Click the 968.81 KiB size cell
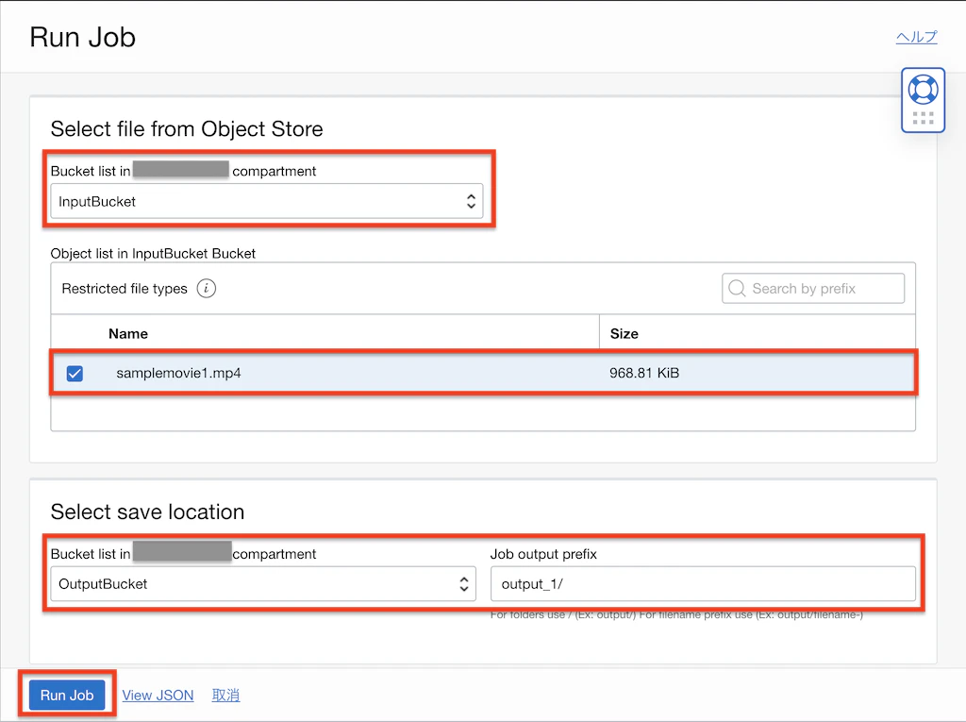This screenshot has height=722, width=966. 644,373
